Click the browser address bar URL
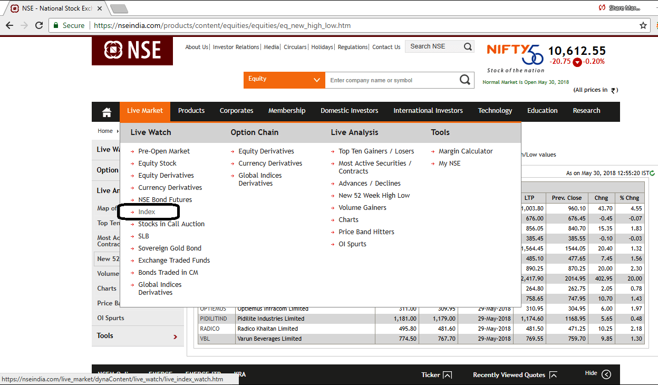The width and height of the screenshot is (658, 385). 222,25
